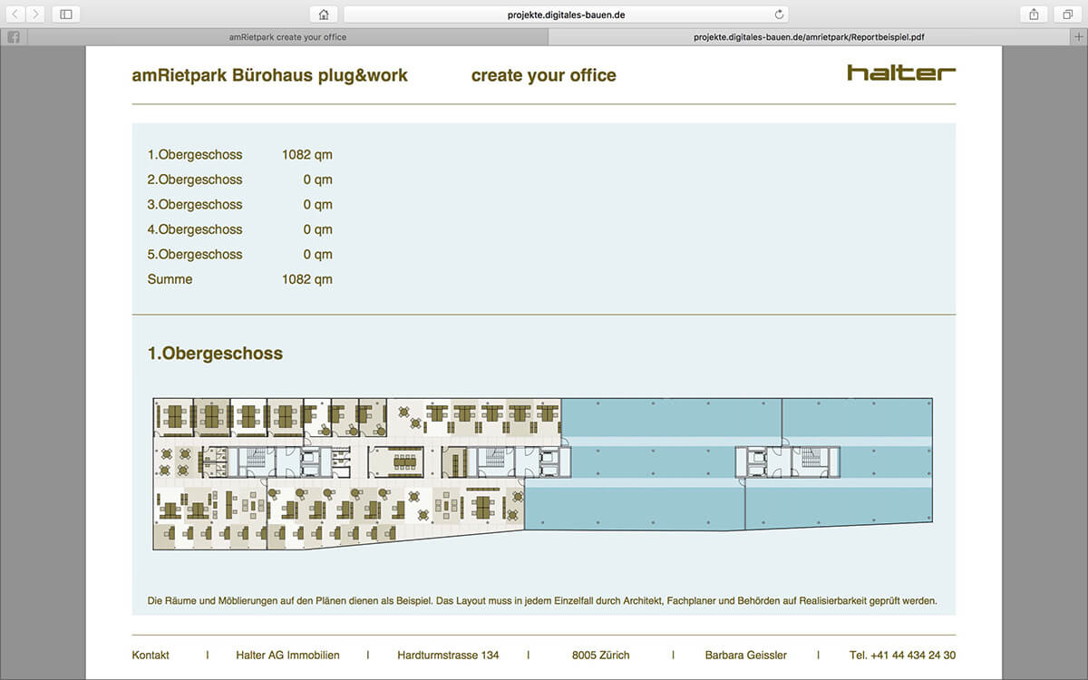Go back to the previous page
This screenshot has width=1088, height=680.
[x=15, y=15]
